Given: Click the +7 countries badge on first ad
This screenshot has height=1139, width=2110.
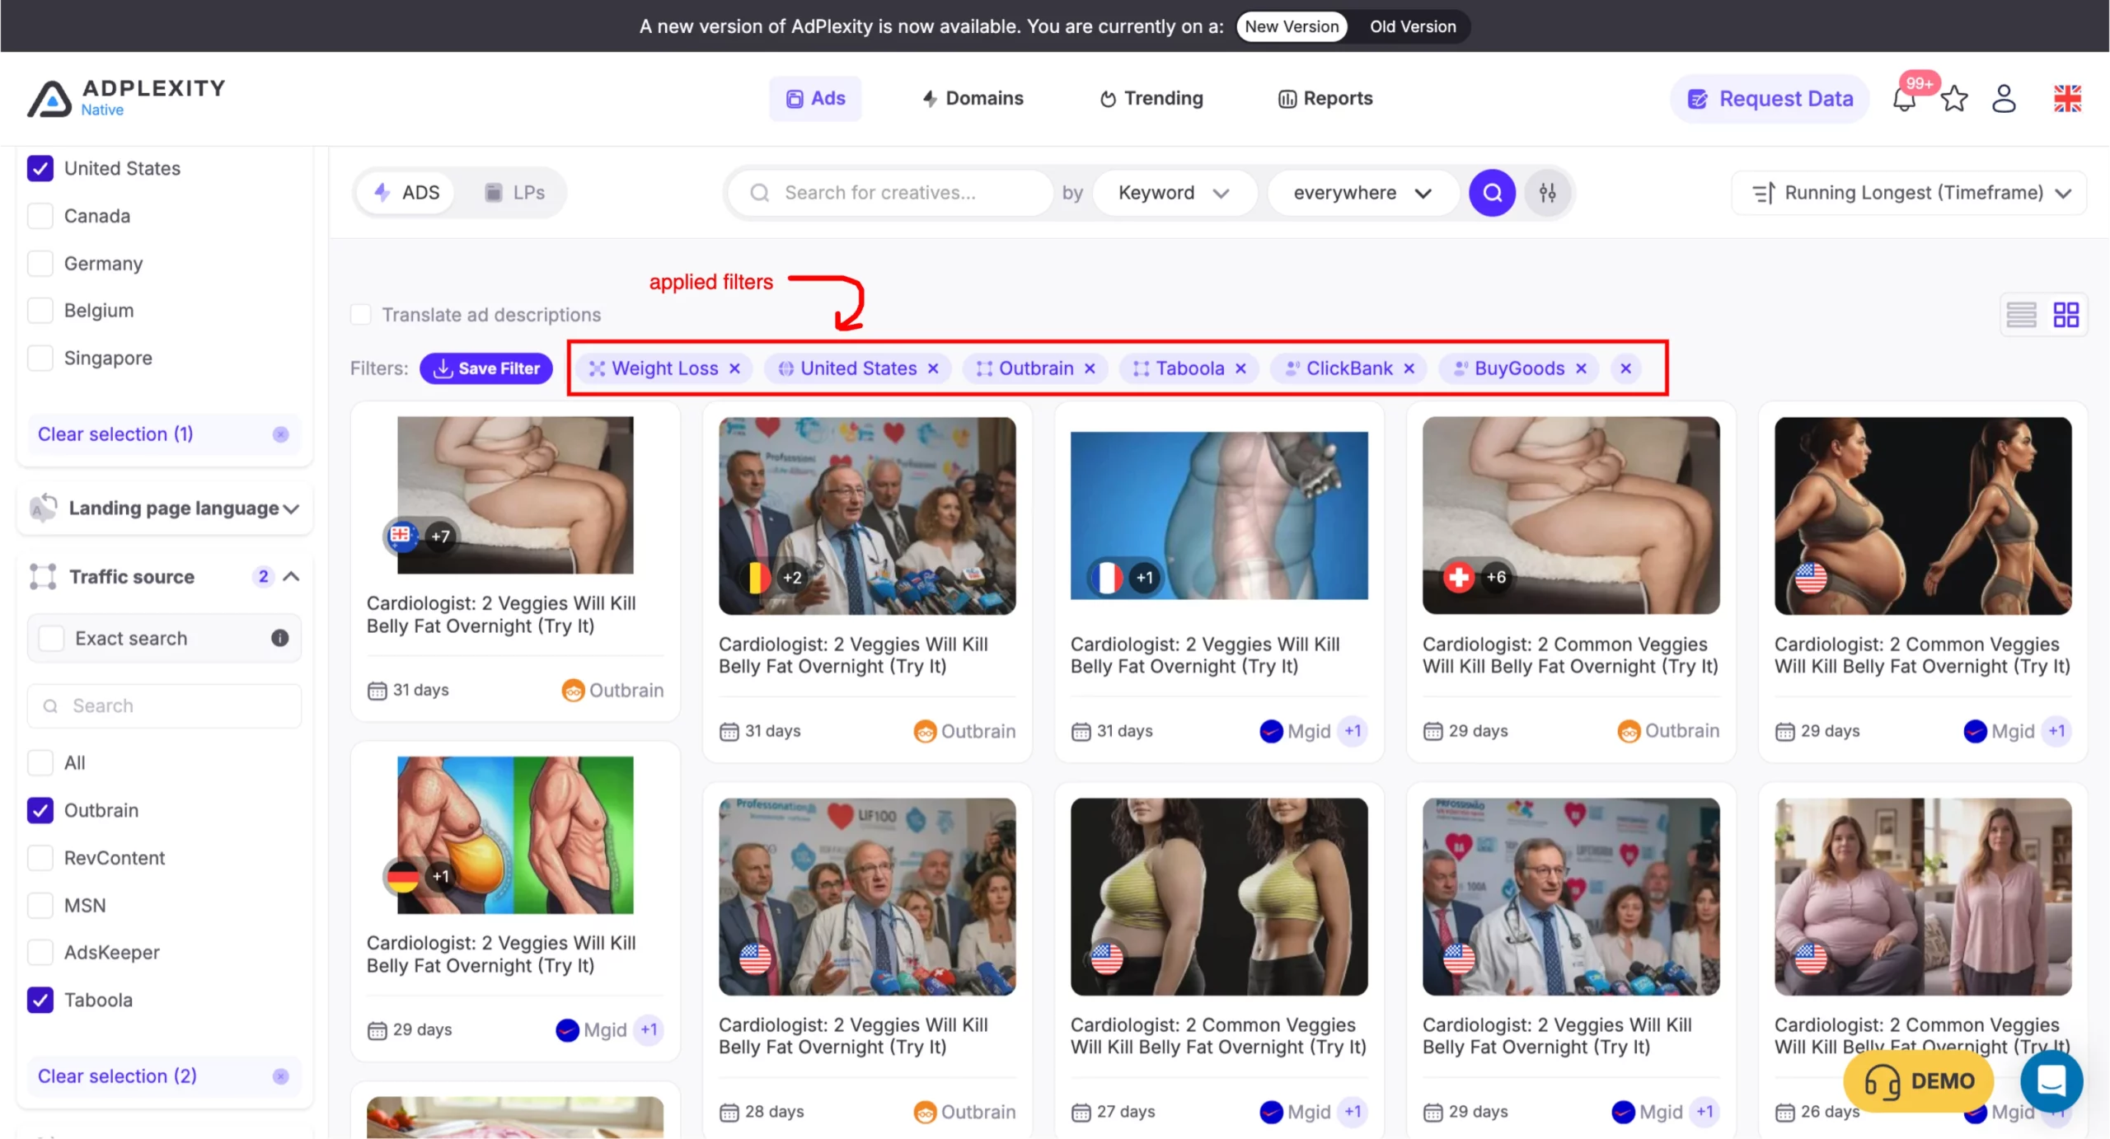Looking at the screenshot, I should click(441, 537).
